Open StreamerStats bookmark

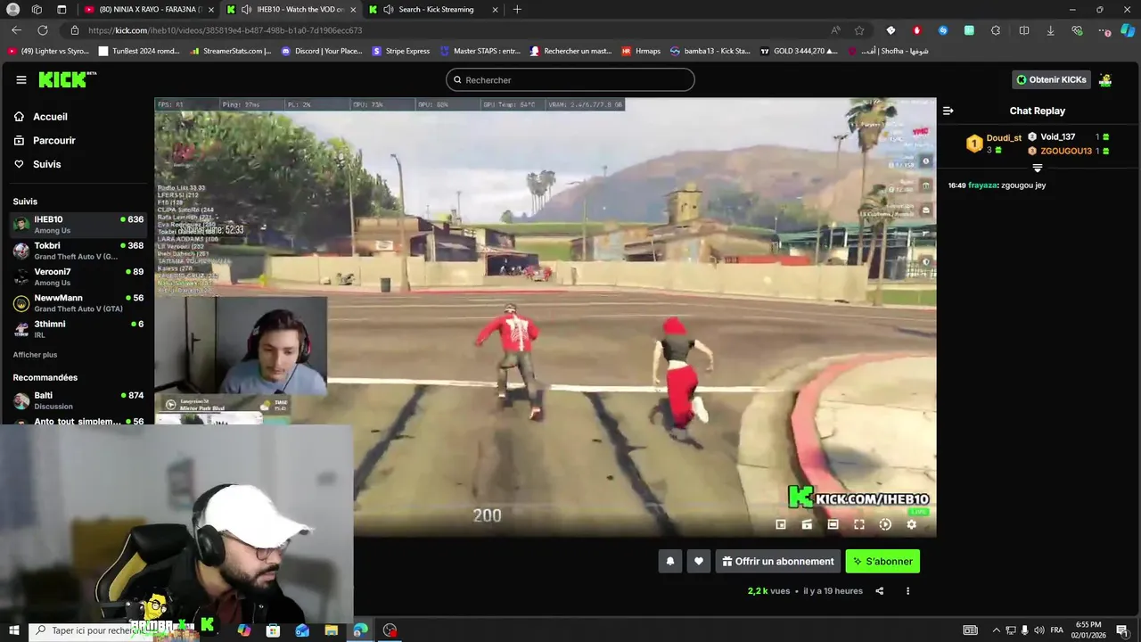[231, 52]
